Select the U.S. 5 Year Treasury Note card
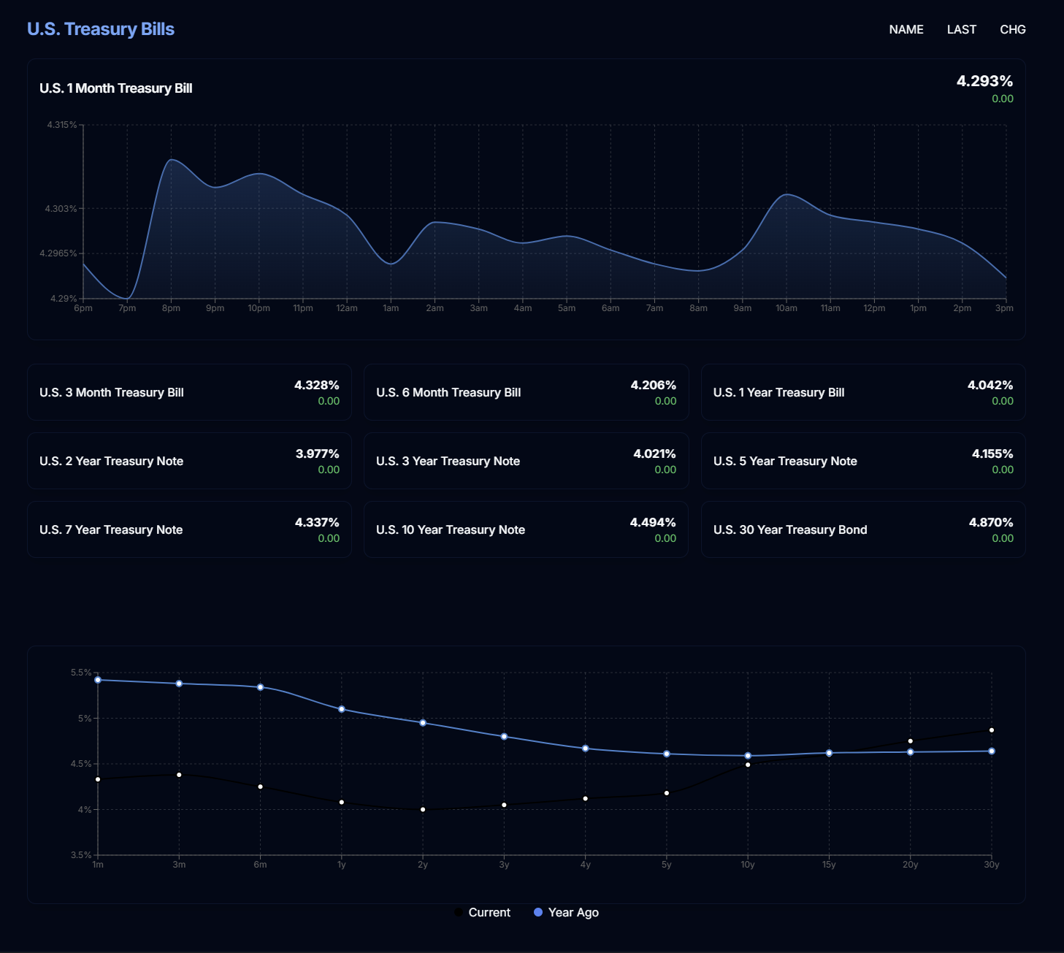The width and height of the screenshot is (1064, 953). tap(862, 461)
